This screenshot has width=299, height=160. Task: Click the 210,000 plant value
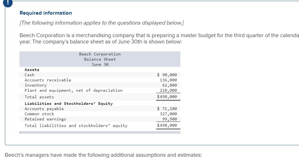(168, 90)
